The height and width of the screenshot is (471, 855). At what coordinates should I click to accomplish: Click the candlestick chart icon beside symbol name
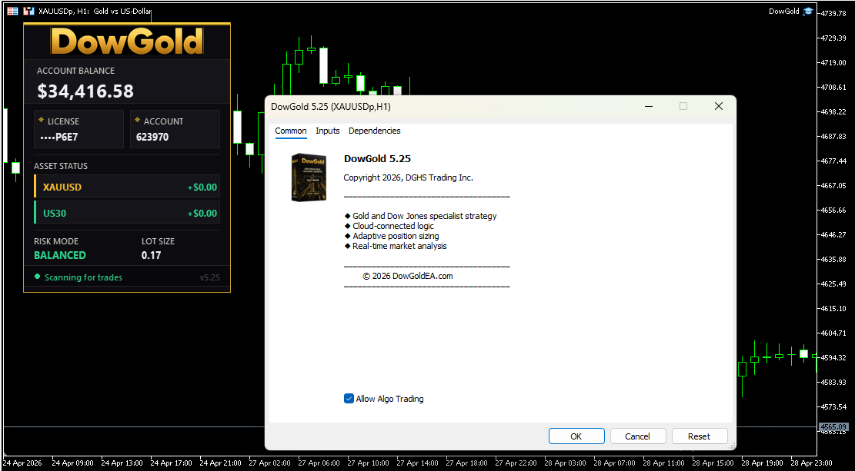(28, 11)
